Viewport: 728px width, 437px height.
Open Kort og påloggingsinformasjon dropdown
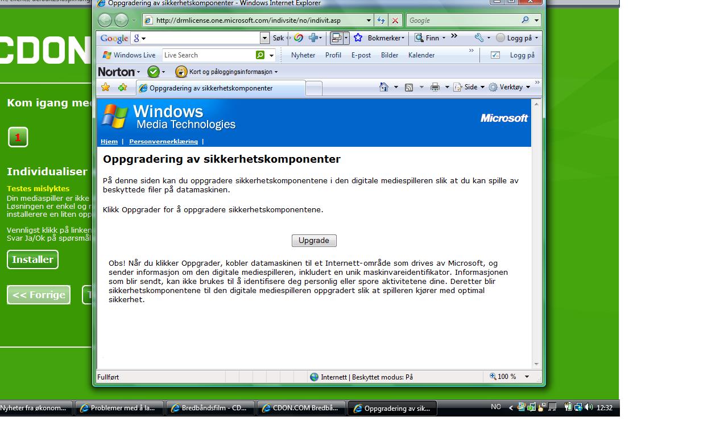(276, 72)
